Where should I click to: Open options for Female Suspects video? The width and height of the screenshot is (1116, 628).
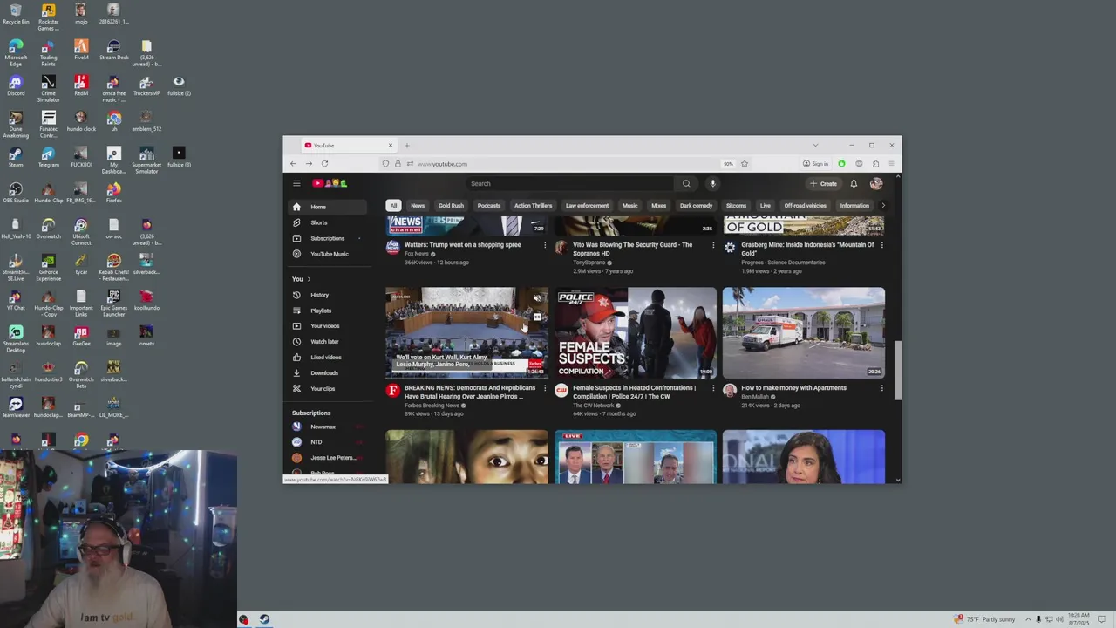click(x=713, y=388)
